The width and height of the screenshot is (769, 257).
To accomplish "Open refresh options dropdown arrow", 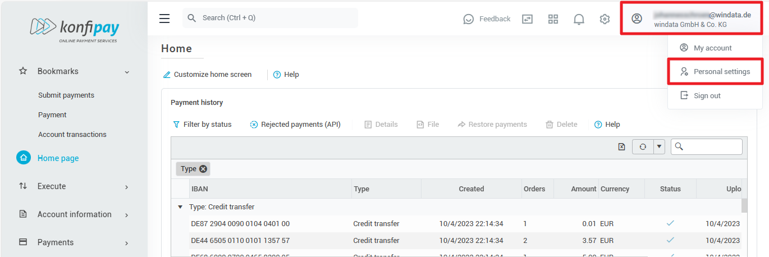I will click(659, 146).
